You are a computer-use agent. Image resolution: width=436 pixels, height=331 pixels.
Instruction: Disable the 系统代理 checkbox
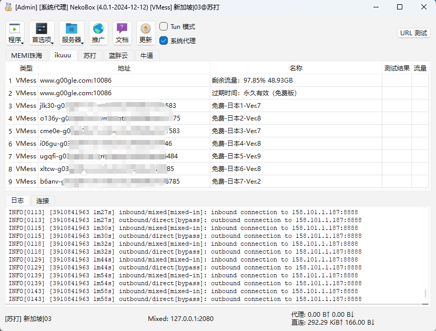pos(164,41)
